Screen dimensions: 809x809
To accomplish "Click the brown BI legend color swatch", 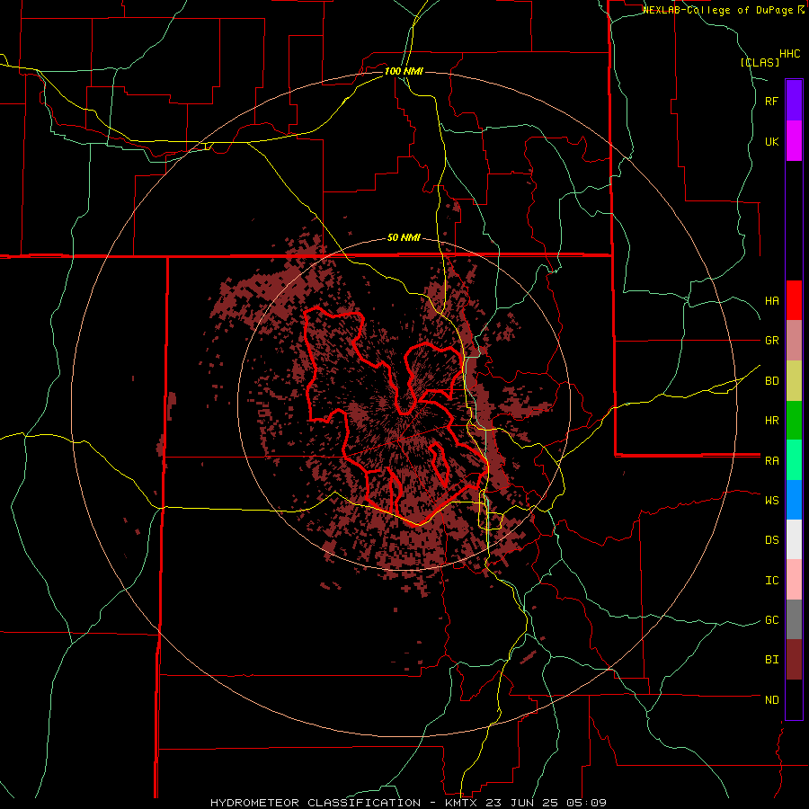I will (794, 660).
